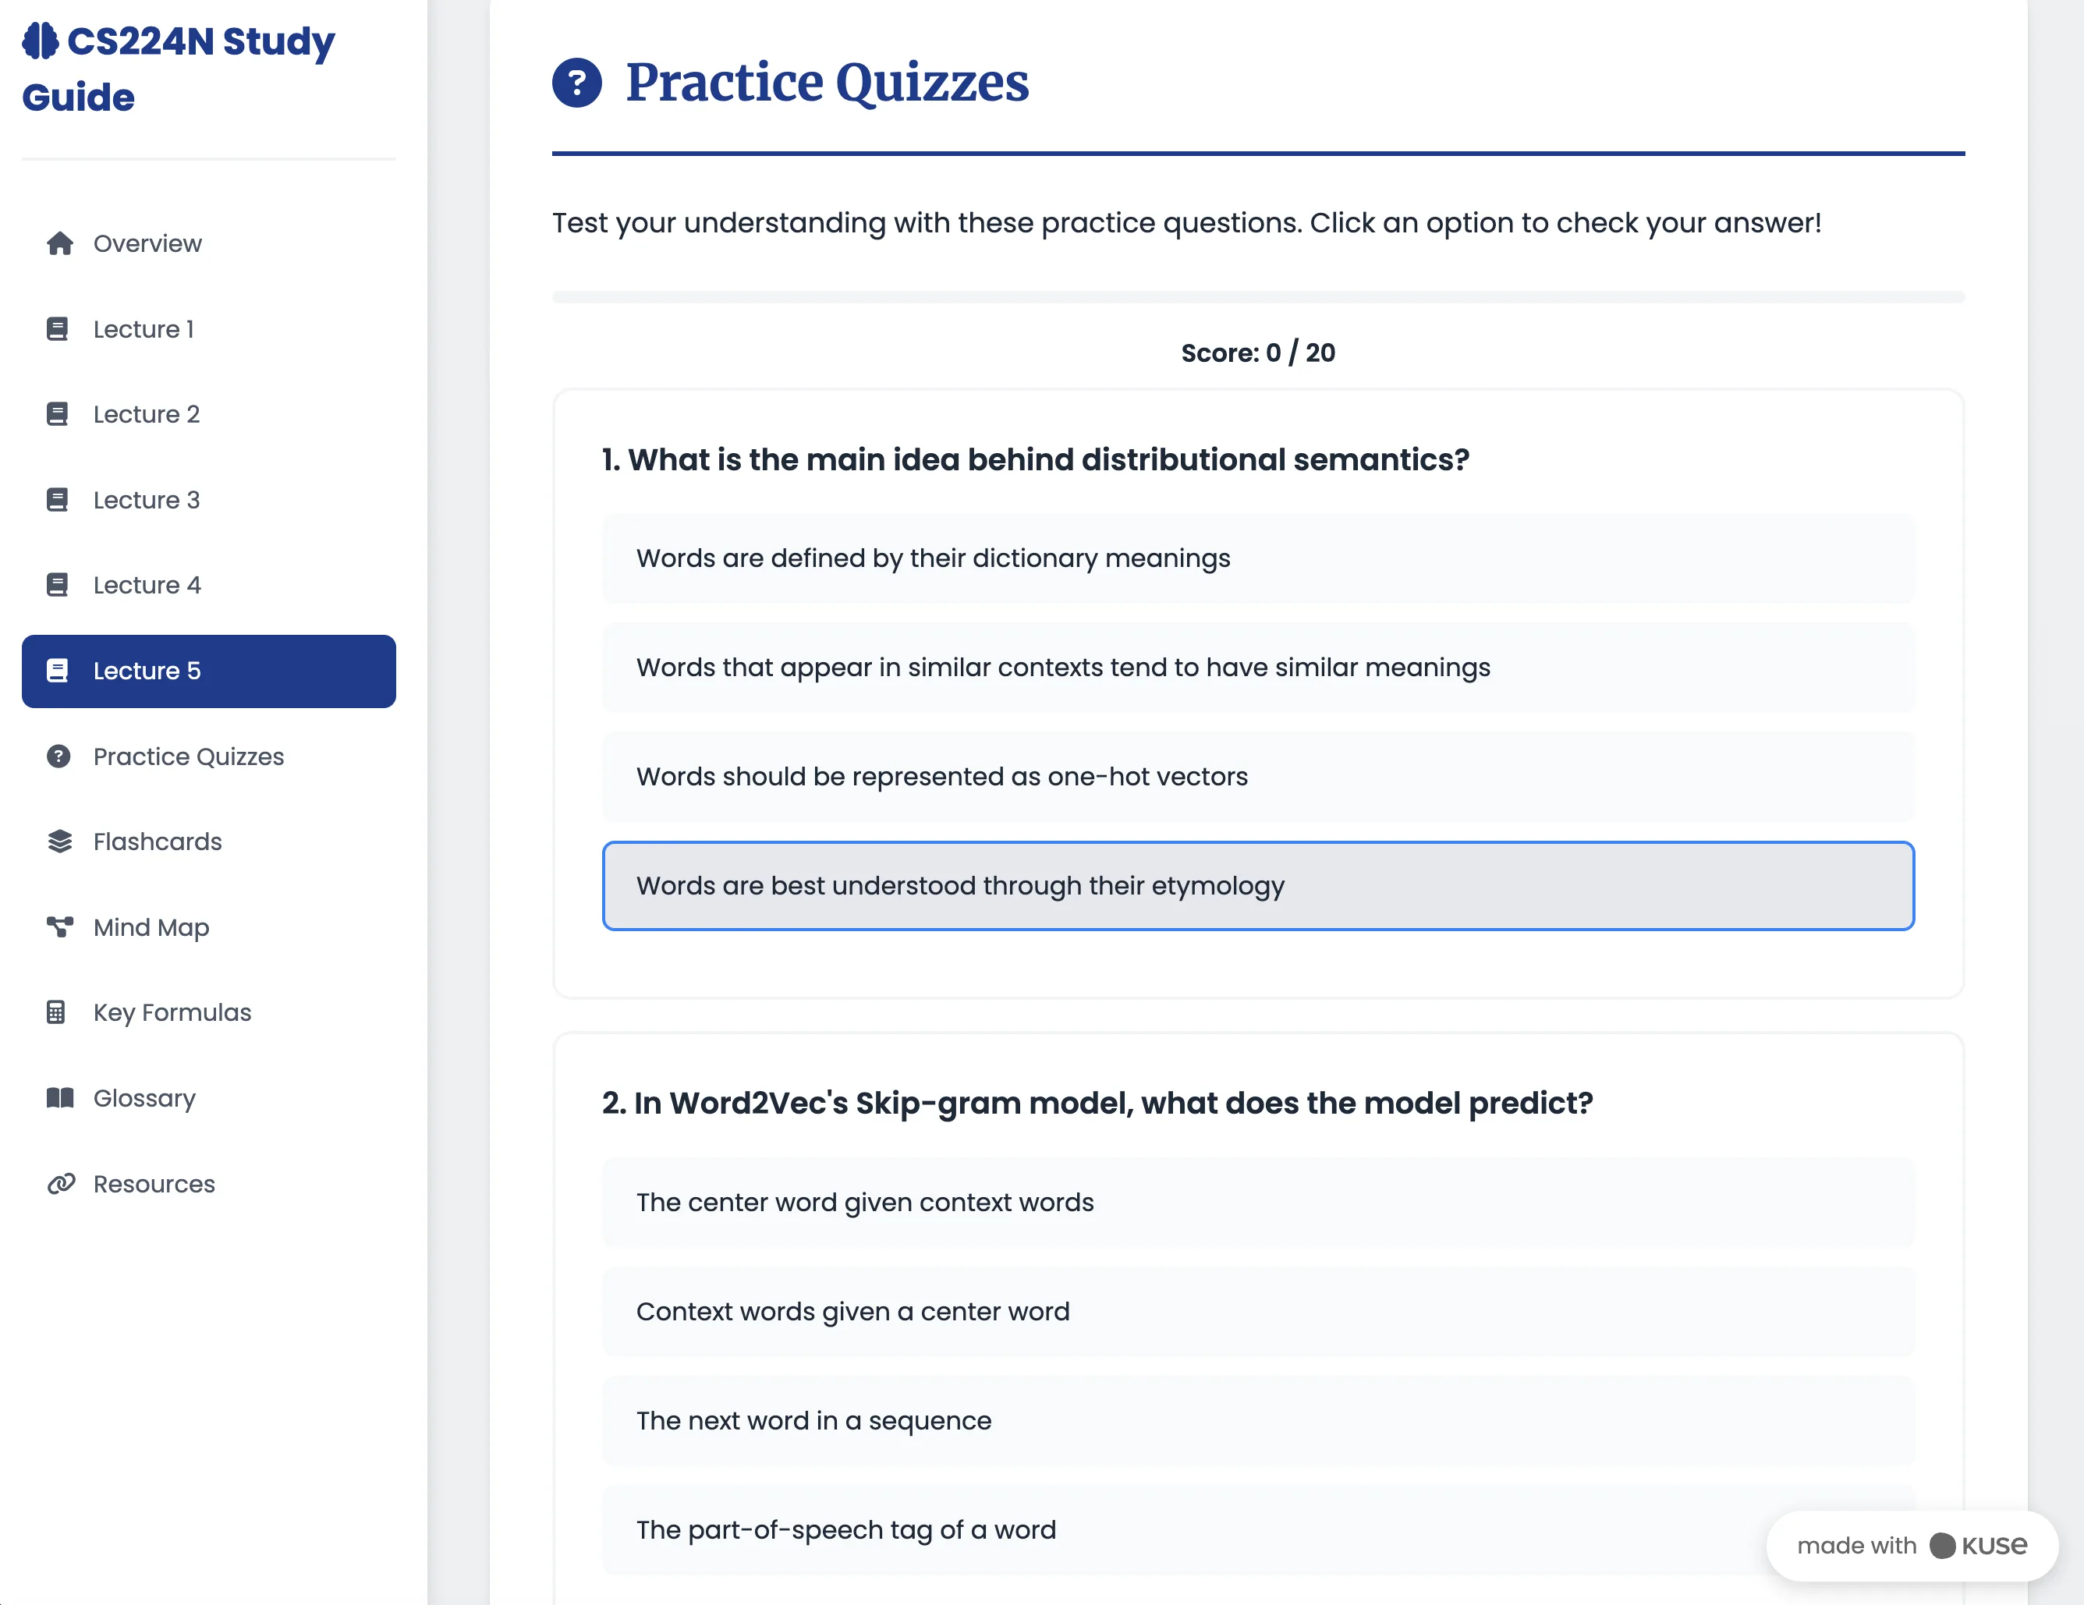
Task: Click the Lecture 1 book icon
Action: click(x=57, y=329)
